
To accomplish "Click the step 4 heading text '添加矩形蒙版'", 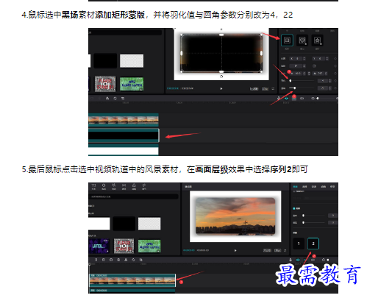I will pos(120,15).
